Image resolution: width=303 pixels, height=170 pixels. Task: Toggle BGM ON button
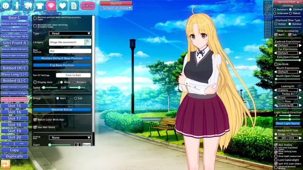(x=88, y=6)
